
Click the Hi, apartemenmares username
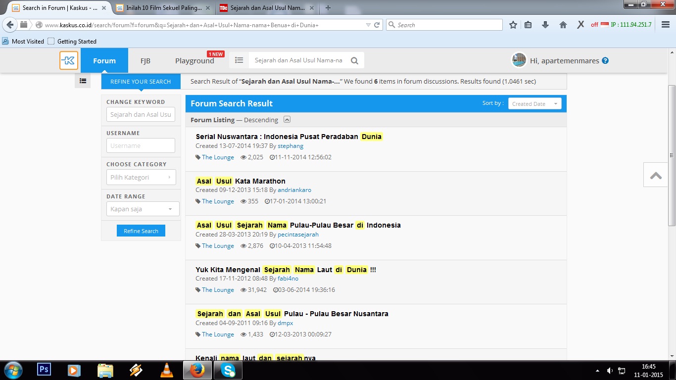click(x=565, y=61)
